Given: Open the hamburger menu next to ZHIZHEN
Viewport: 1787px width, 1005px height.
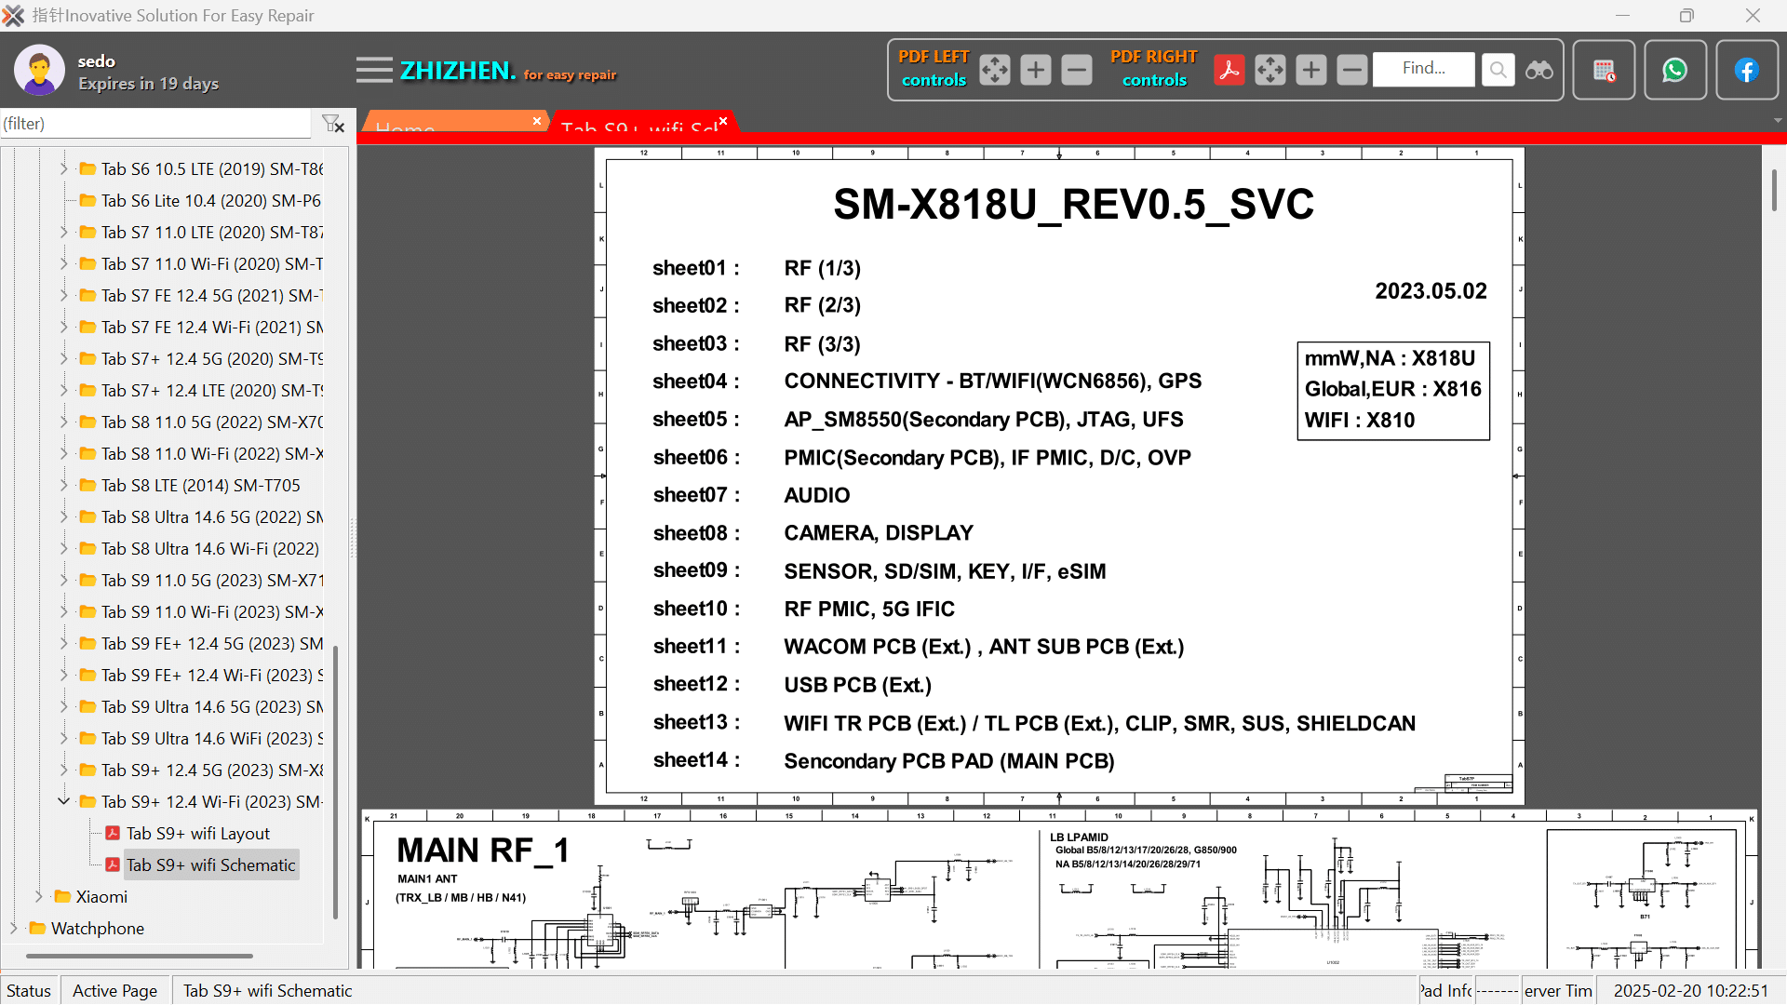Looking at the screenshot, I should 374,70.
